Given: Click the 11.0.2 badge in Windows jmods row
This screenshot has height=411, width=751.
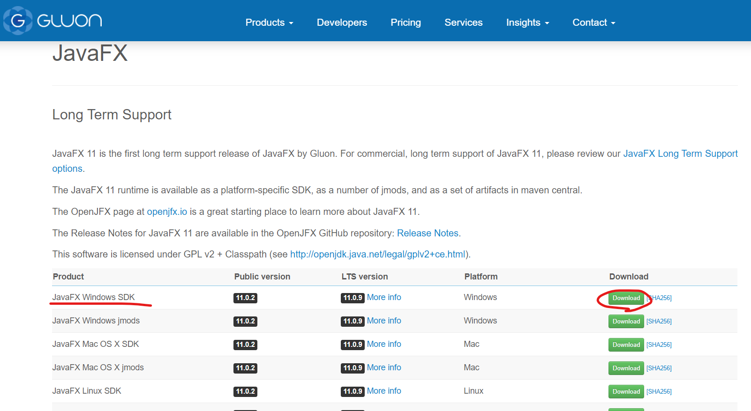Looking at the screenshot, I should click(245, 321).
